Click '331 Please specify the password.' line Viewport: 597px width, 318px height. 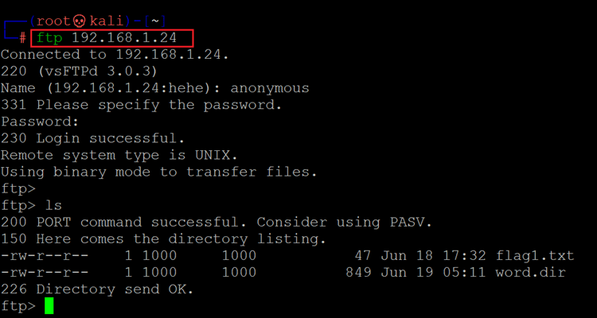[142, 105]
